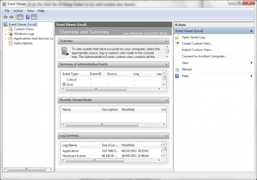
Task: Select the Subscriptions tree item
Action: tap(23, 43)
